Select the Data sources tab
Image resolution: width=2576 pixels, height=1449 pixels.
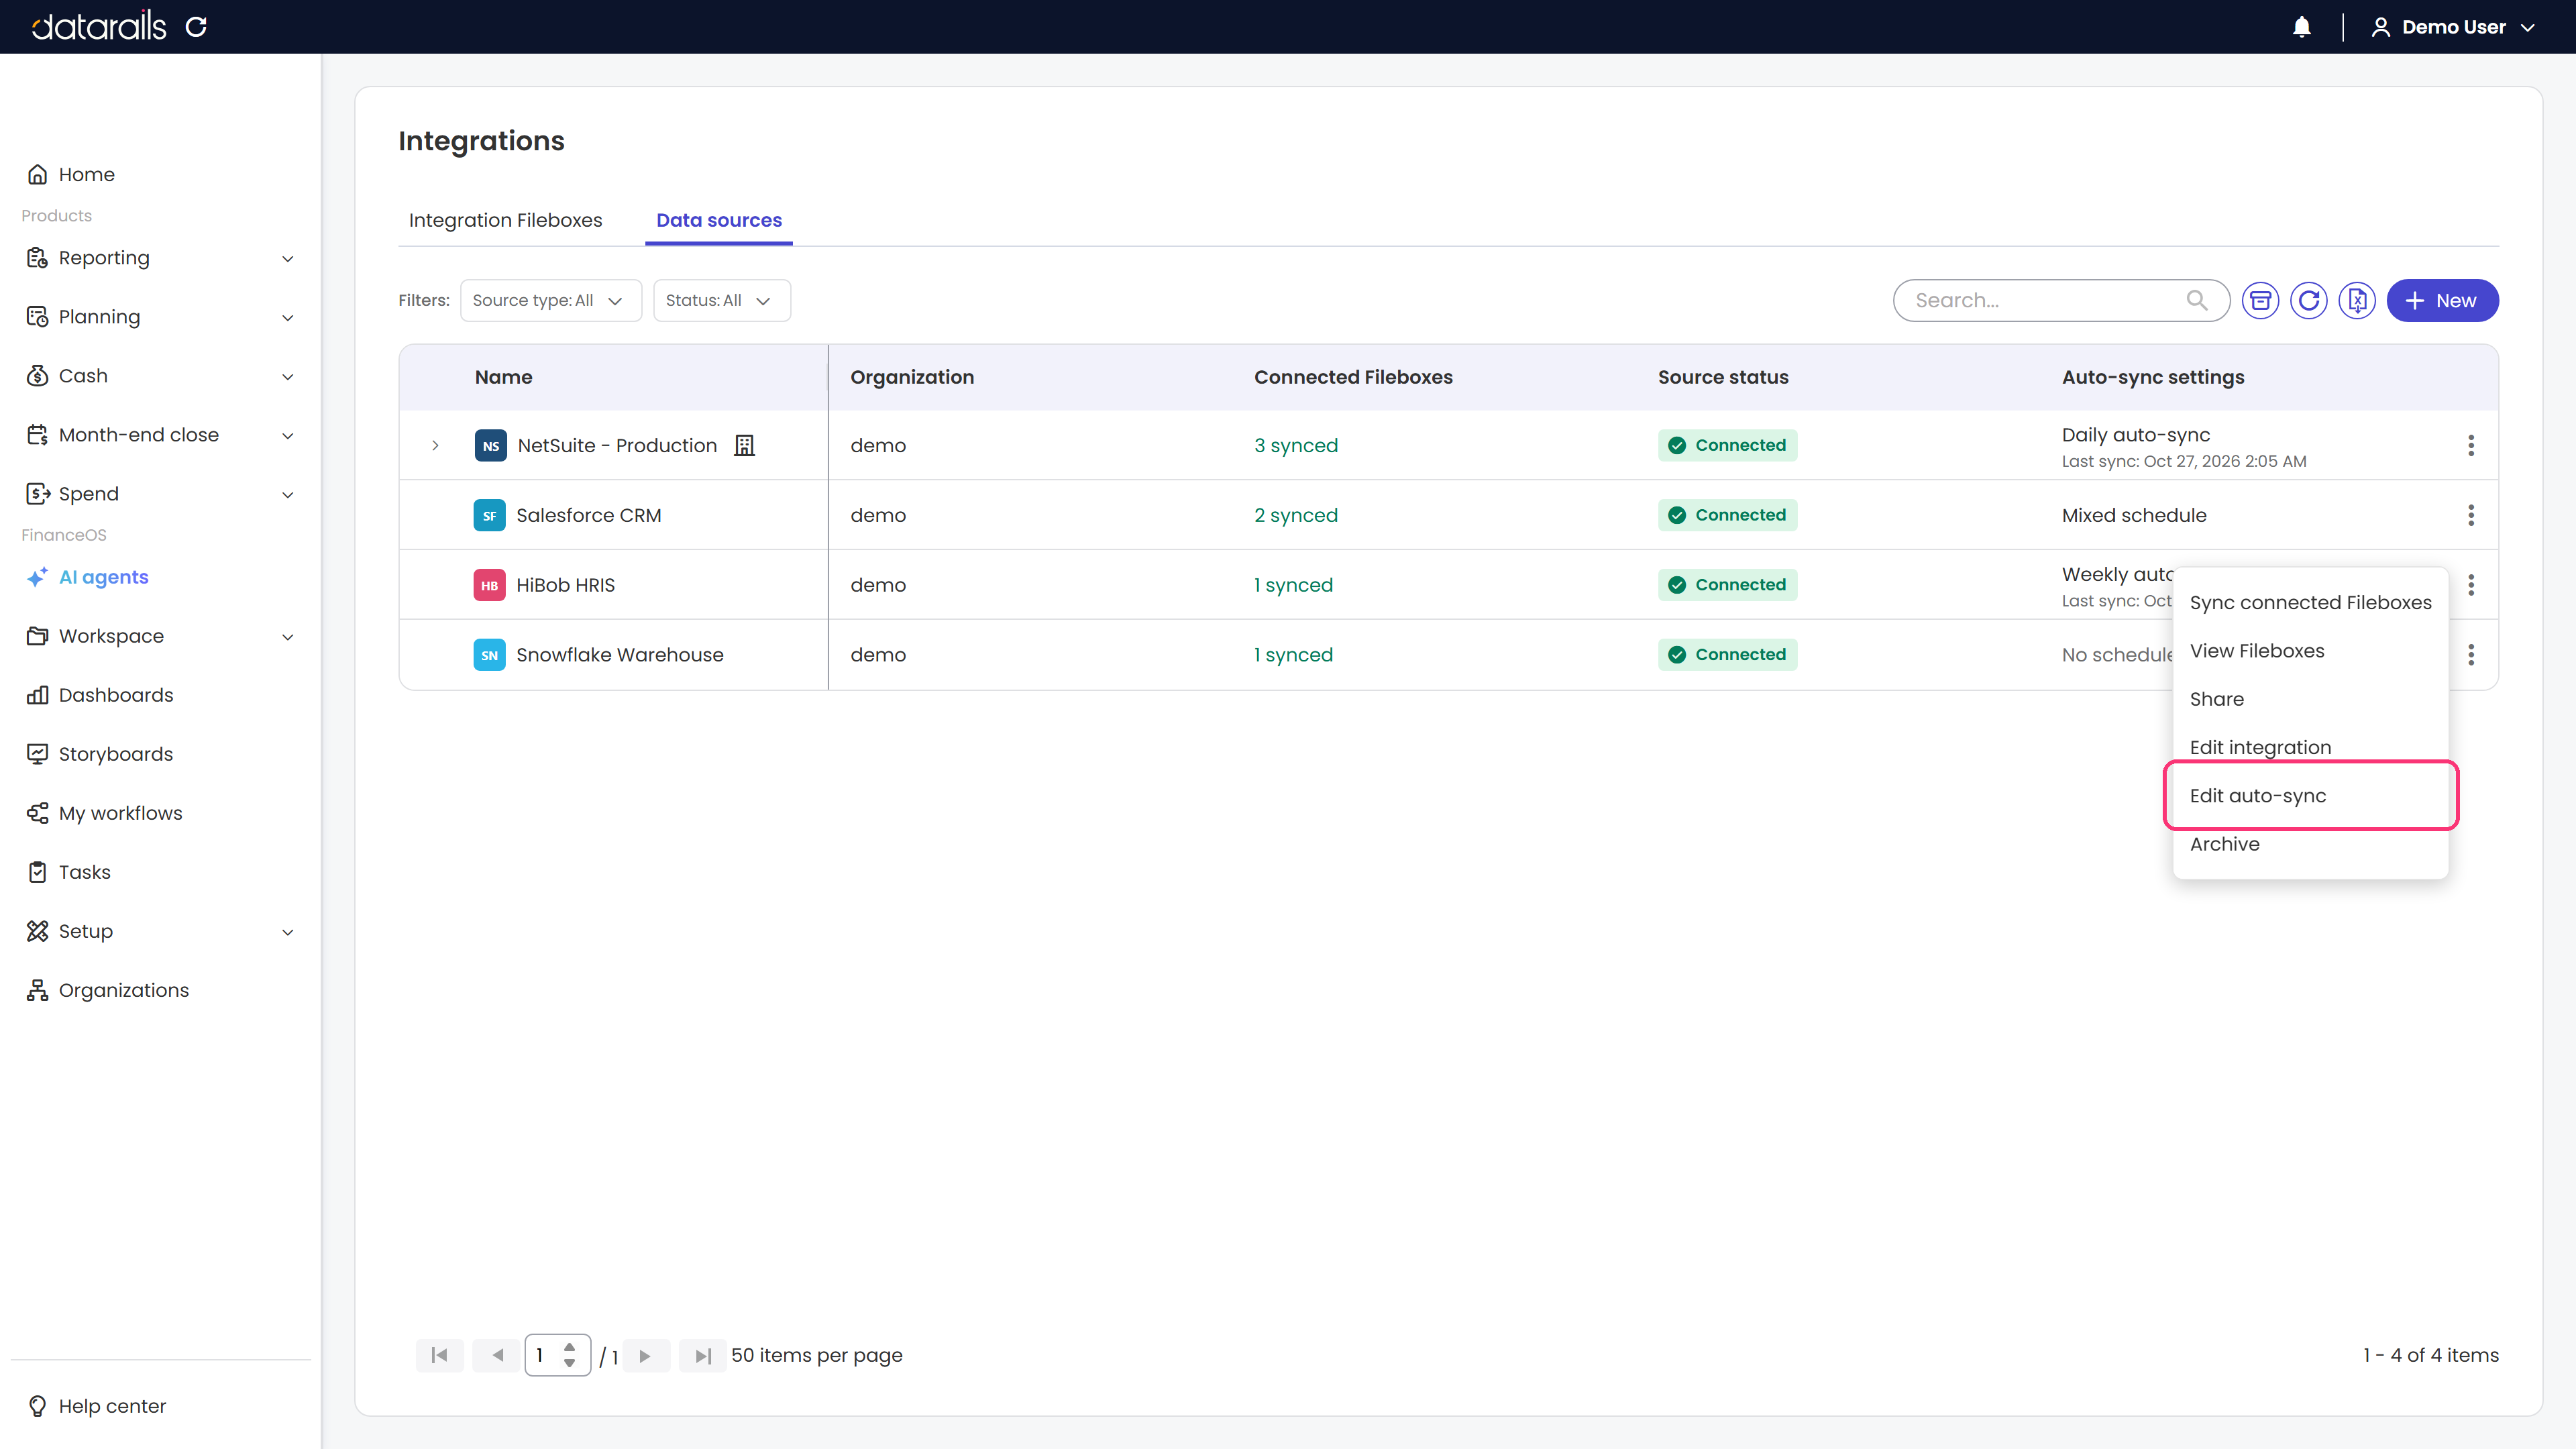pyautogui.click(x=719, y=220)
